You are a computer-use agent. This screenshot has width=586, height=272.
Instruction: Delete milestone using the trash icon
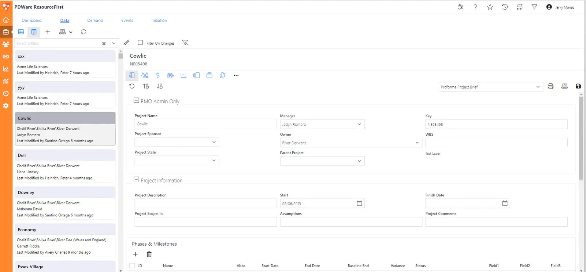coord(149,254)
